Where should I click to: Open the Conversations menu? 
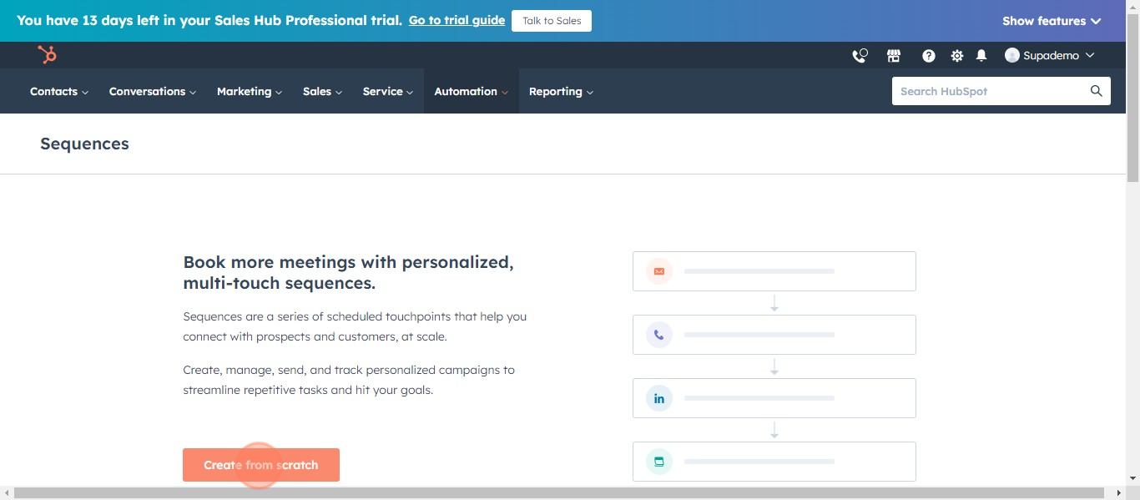(153, 92)
